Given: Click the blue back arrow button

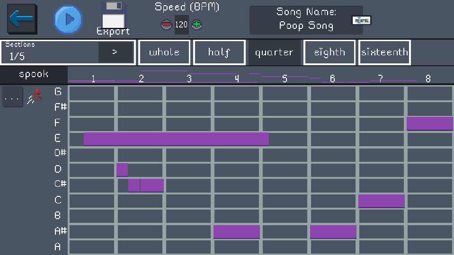Looking at the screenshot, I should [x=22, y=19].
